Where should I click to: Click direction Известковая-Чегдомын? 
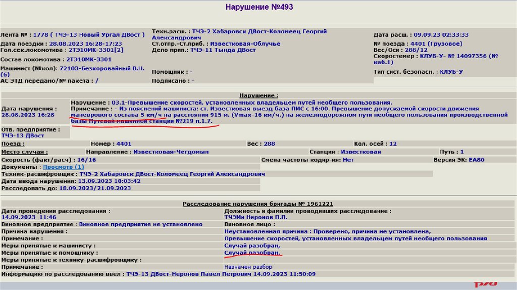click(171, 152)
